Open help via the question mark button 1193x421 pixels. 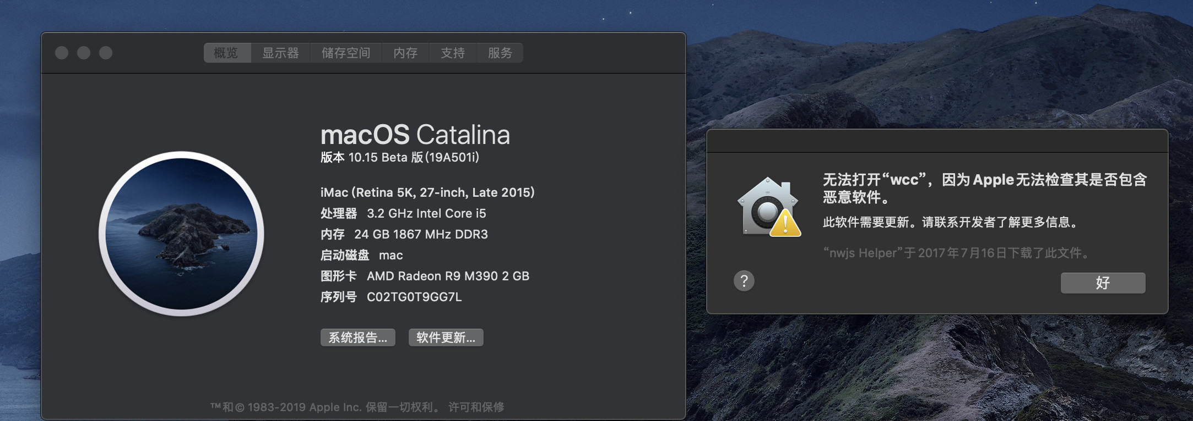744,281
